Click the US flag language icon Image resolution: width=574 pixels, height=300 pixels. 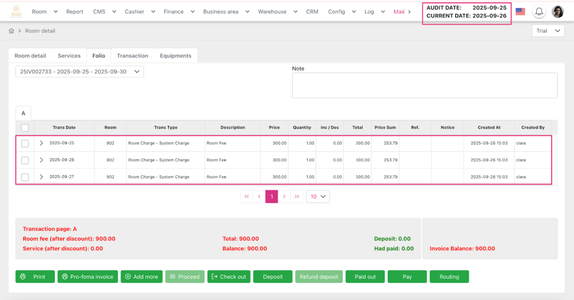click(x=520, y=12)
